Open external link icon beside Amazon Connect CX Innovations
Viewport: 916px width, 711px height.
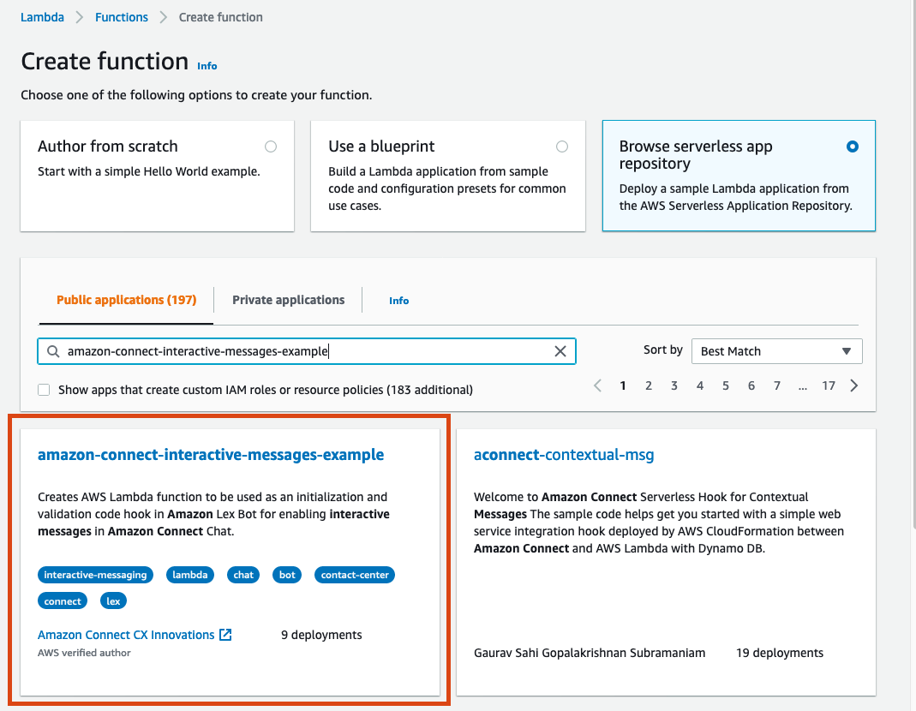coord(225,635)
